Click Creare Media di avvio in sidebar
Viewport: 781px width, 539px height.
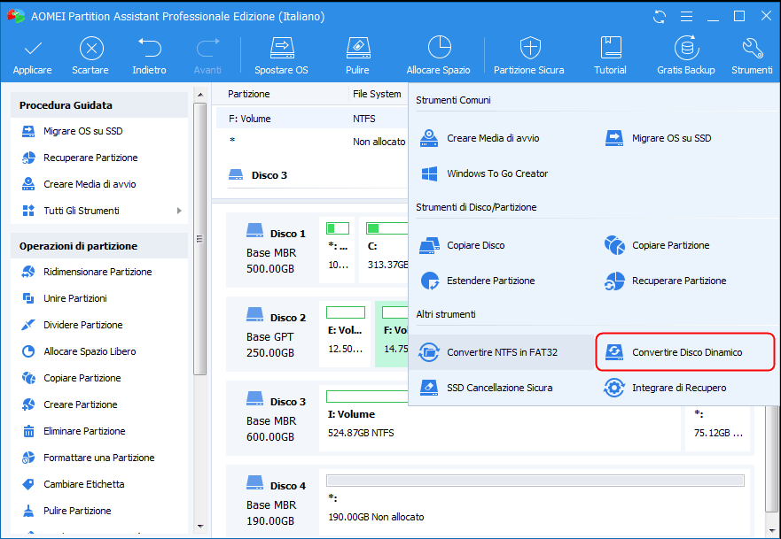[x=79, y=184]
